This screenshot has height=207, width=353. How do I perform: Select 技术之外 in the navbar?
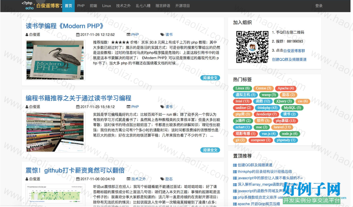(x=123, y=6)
